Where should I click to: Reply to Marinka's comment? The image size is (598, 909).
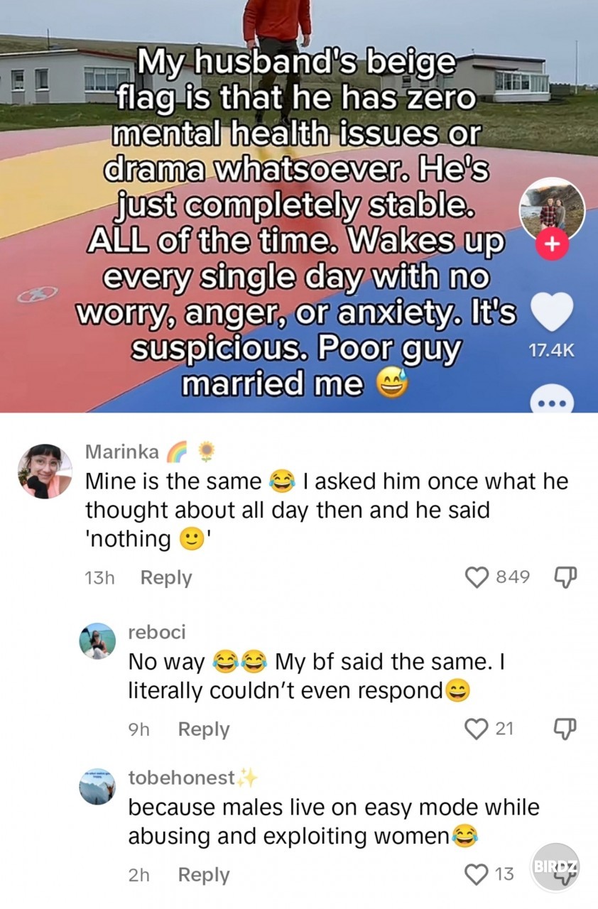coord(166,577)
